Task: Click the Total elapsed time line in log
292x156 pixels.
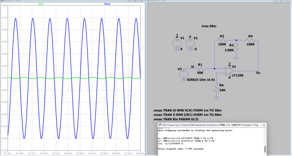Action: pos(181,149)
